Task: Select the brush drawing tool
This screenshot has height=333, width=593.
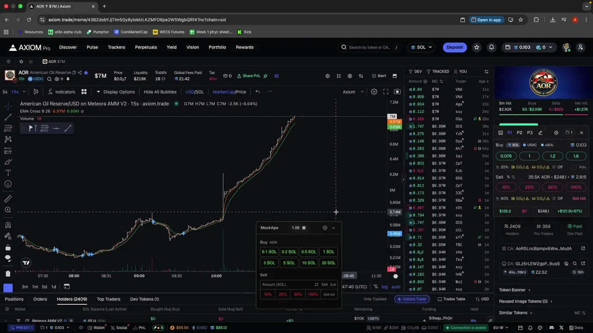Action: (8, 161)
